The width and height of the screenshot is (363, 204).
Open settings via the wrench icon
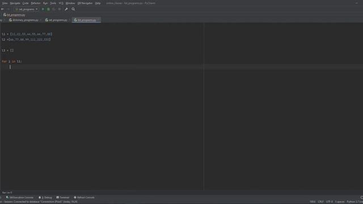pos(66,9)
